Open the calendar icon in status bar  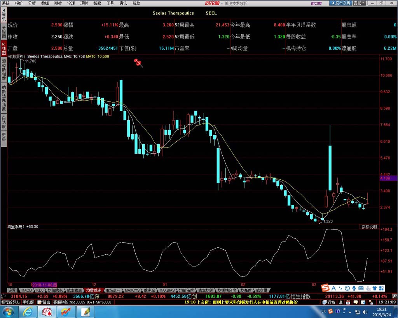348,302
